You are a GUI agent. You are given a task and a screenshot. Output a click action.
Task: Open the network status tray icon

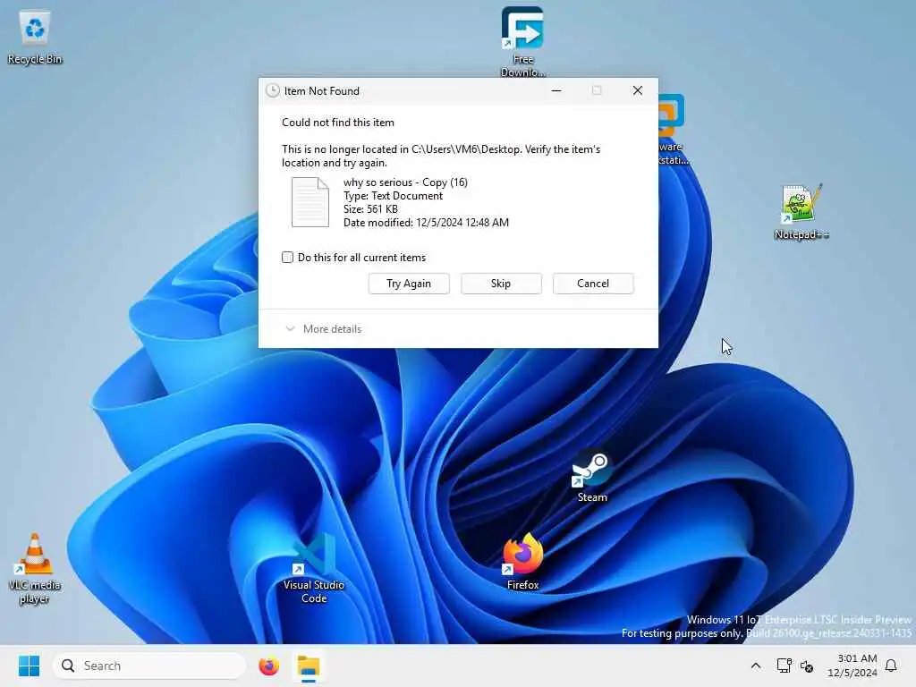(784, 666)
